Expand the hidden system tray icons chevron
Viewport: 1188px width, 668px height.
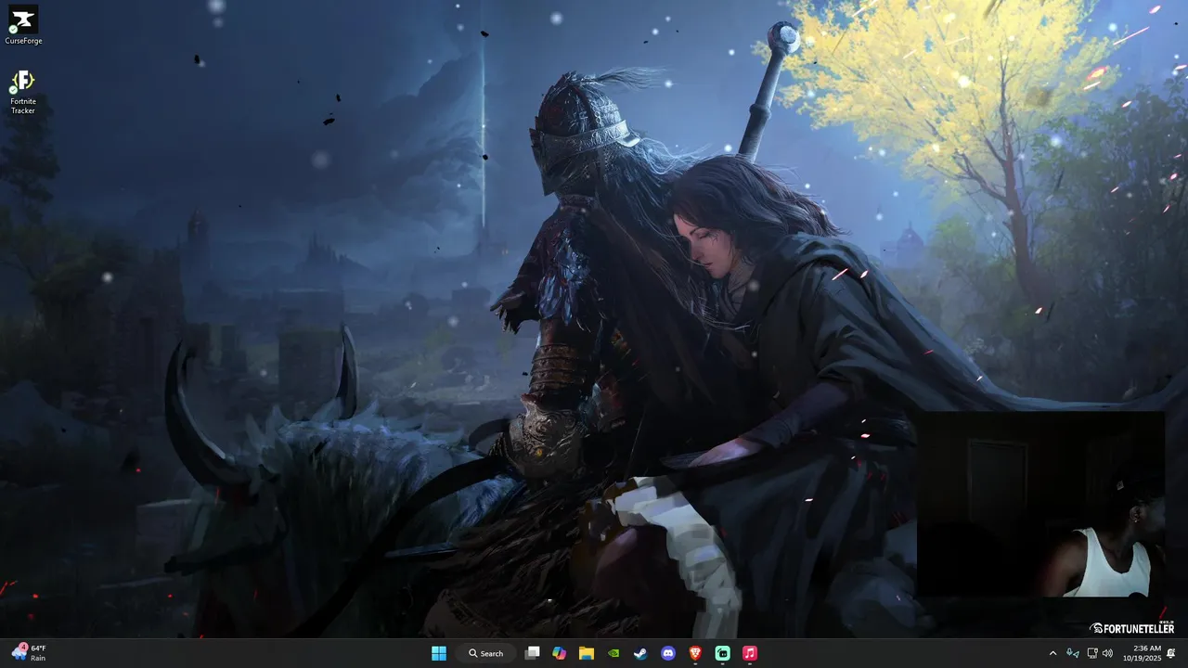[1052, 653]
